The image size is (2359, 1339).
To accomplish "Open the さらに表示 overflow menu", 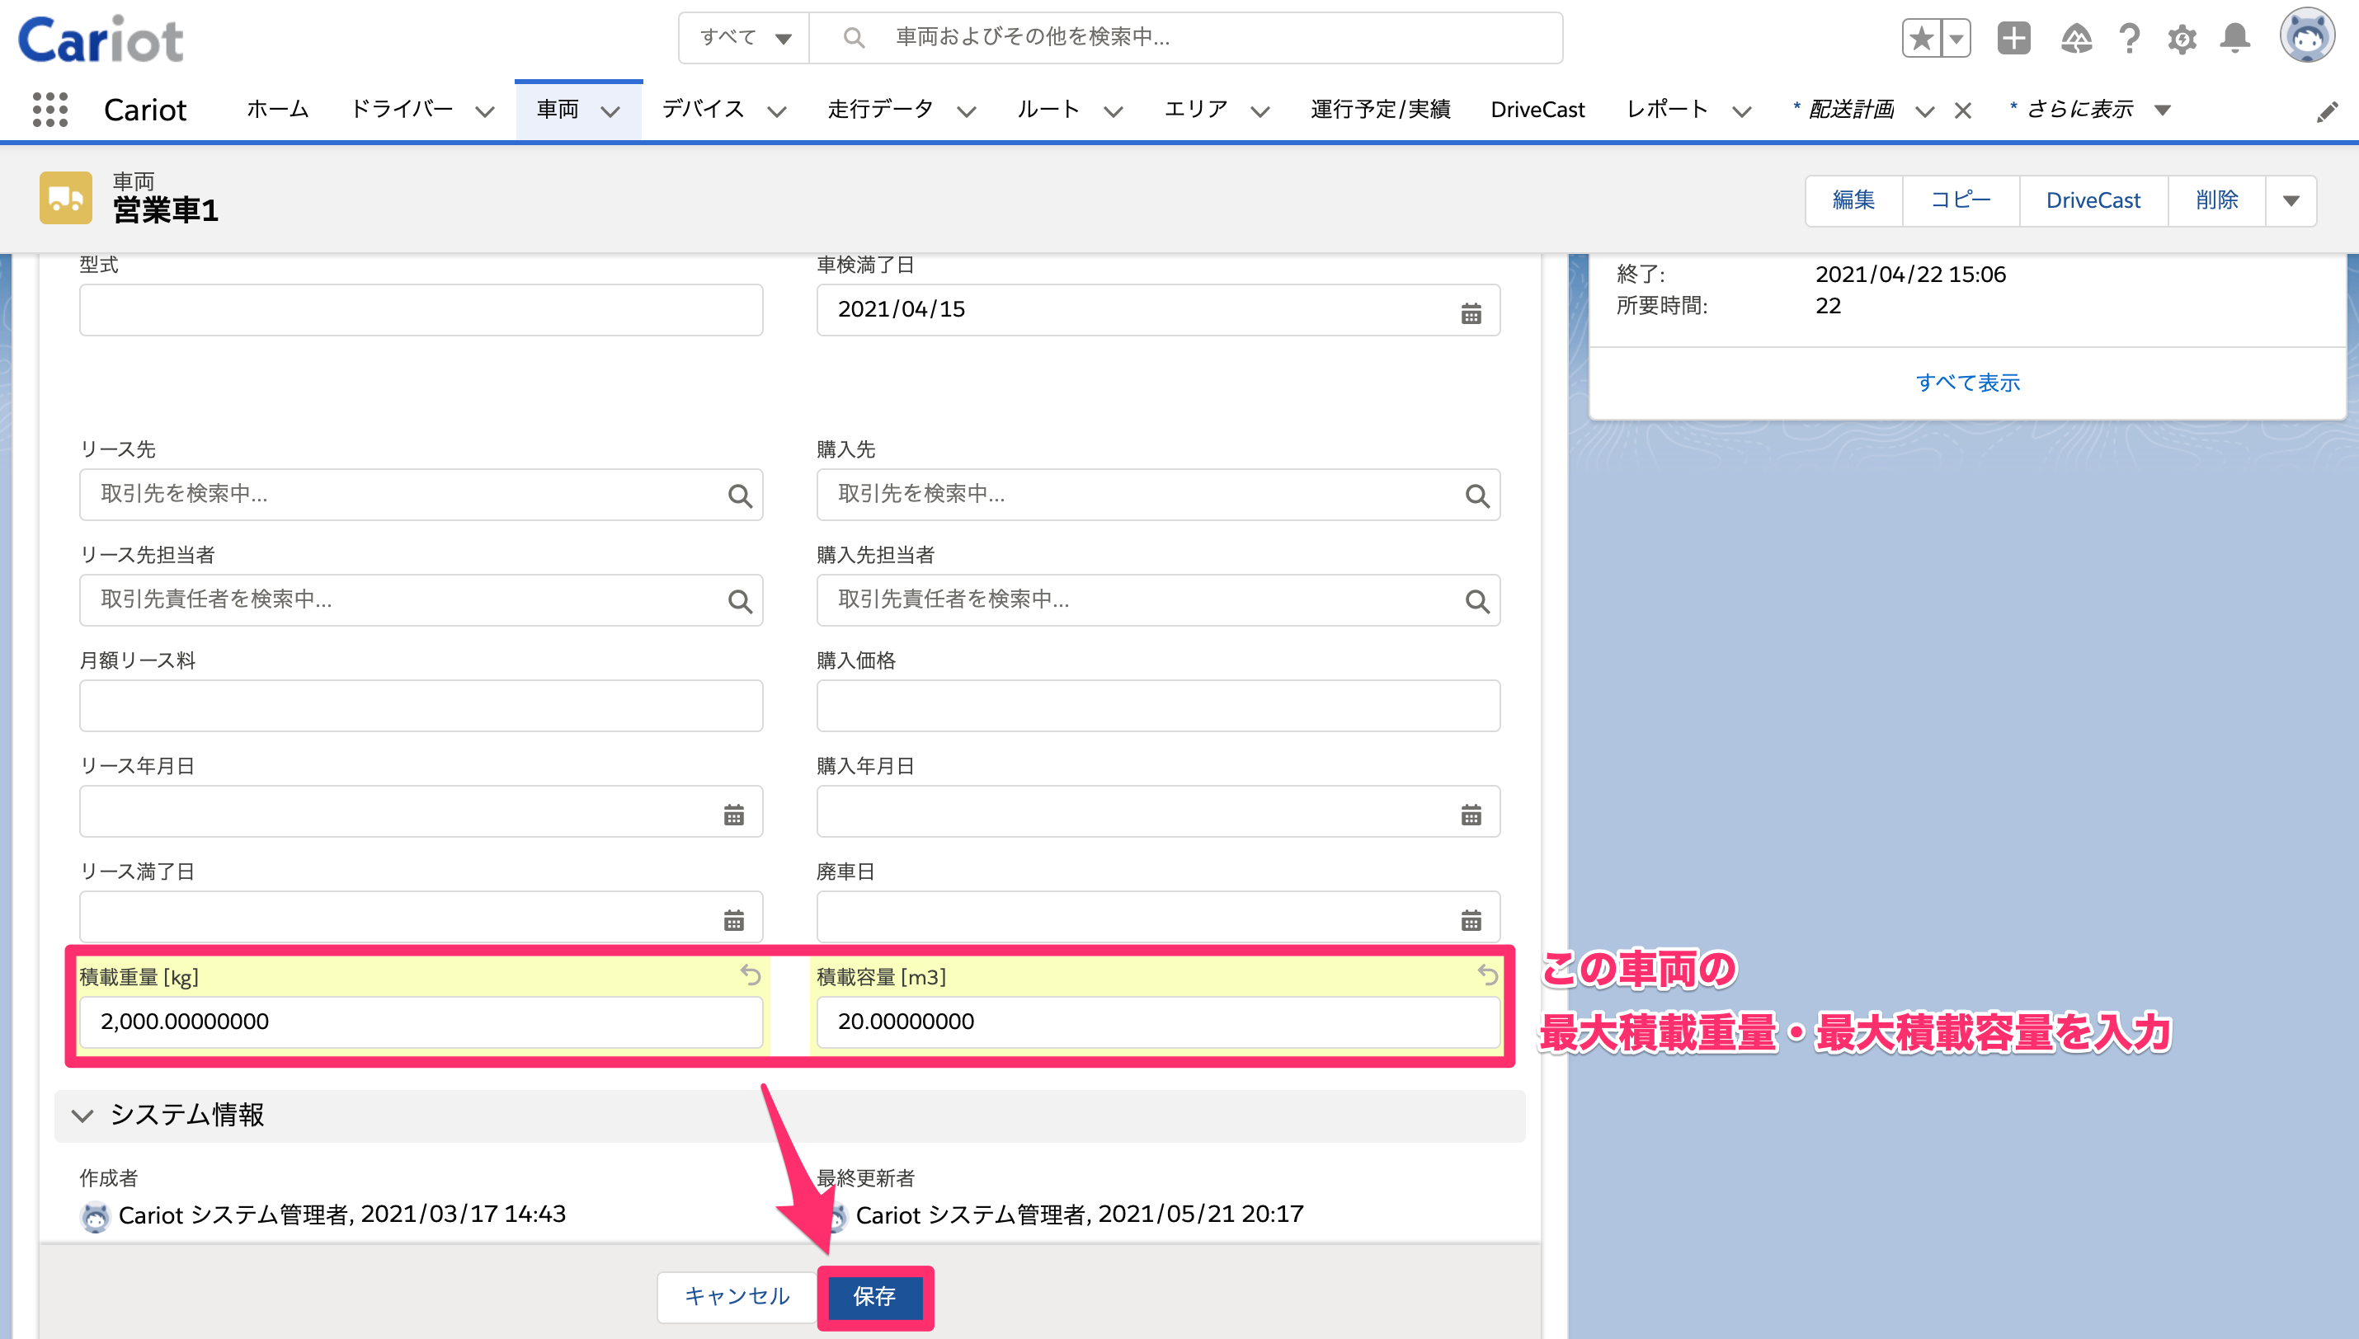I will 2089,110.
